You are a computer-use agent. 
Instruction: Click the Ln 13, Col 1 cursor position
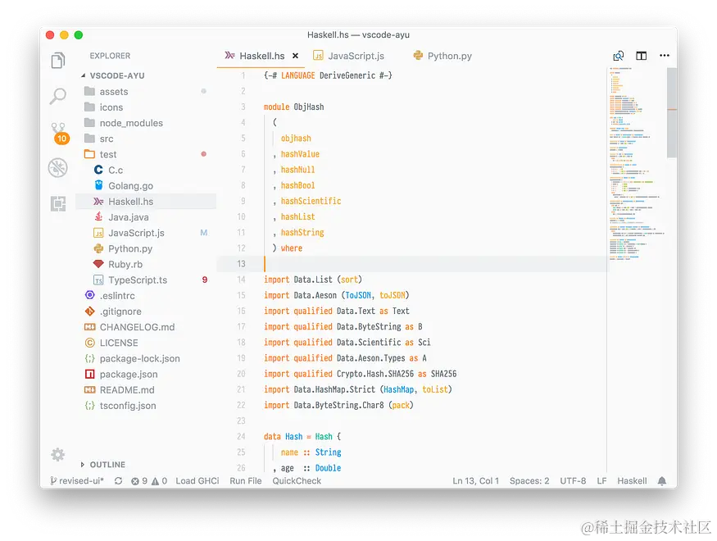tap(475, 481)
